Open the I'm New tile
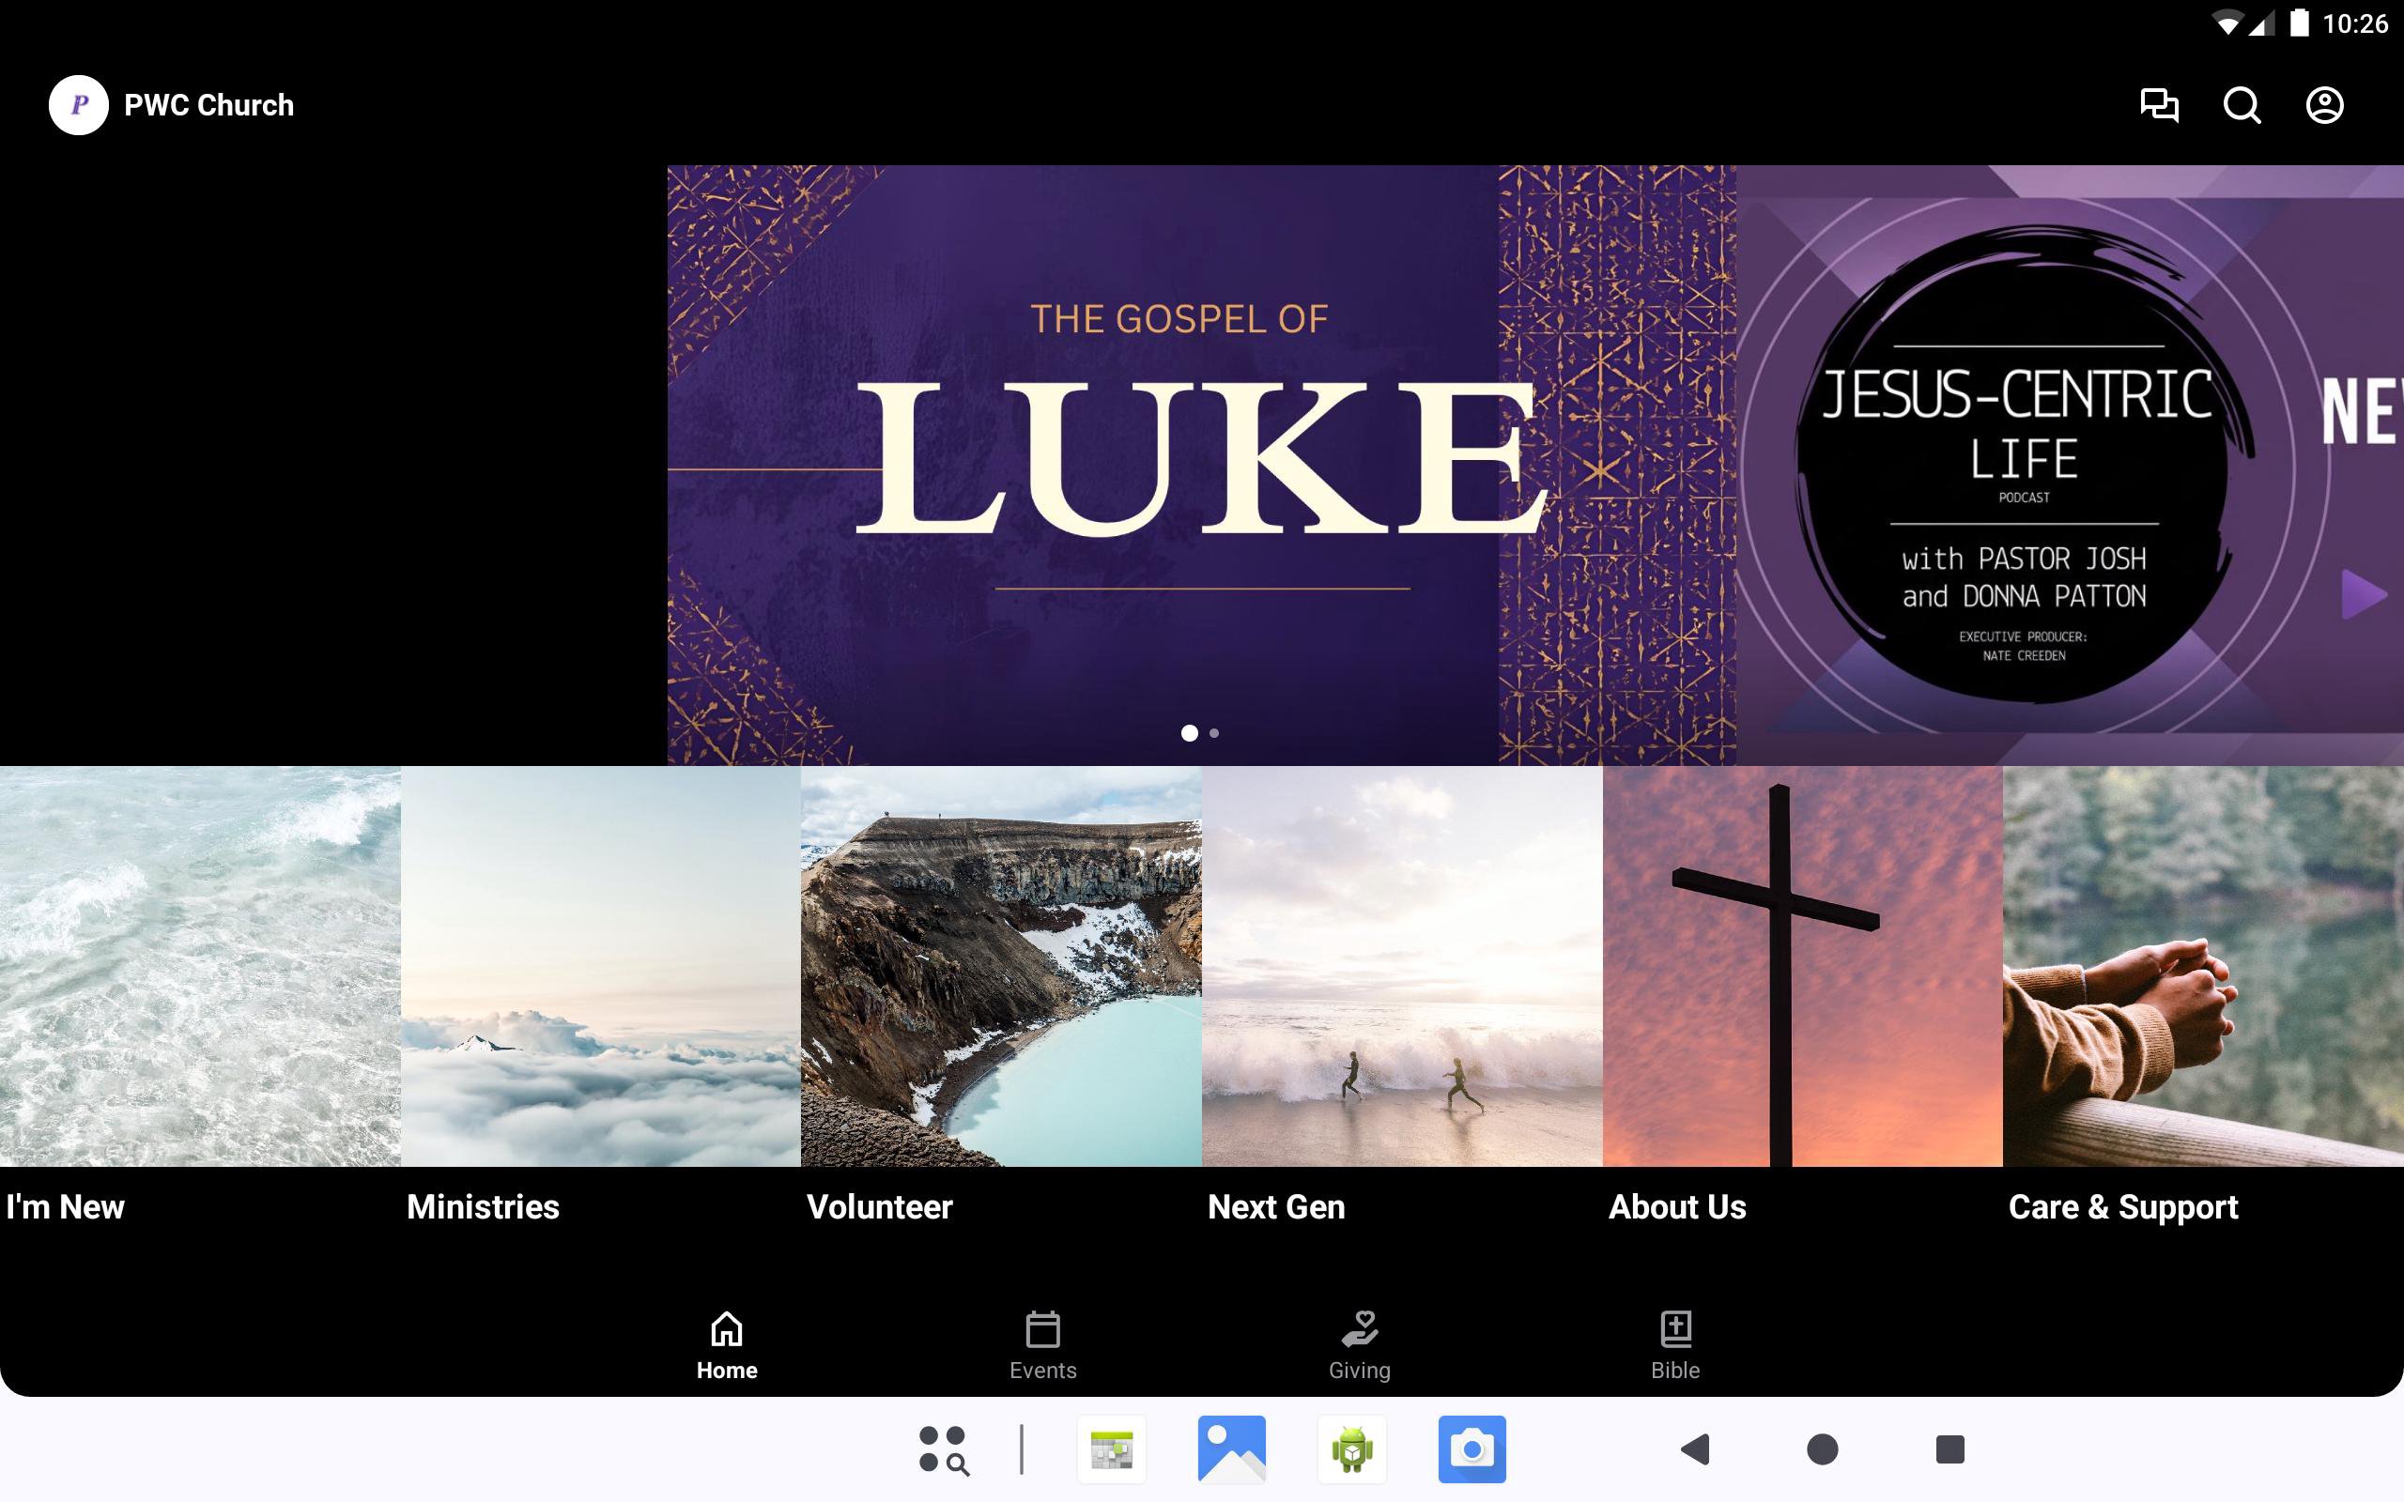2404x1502 pixels. (x=200, y=966)
